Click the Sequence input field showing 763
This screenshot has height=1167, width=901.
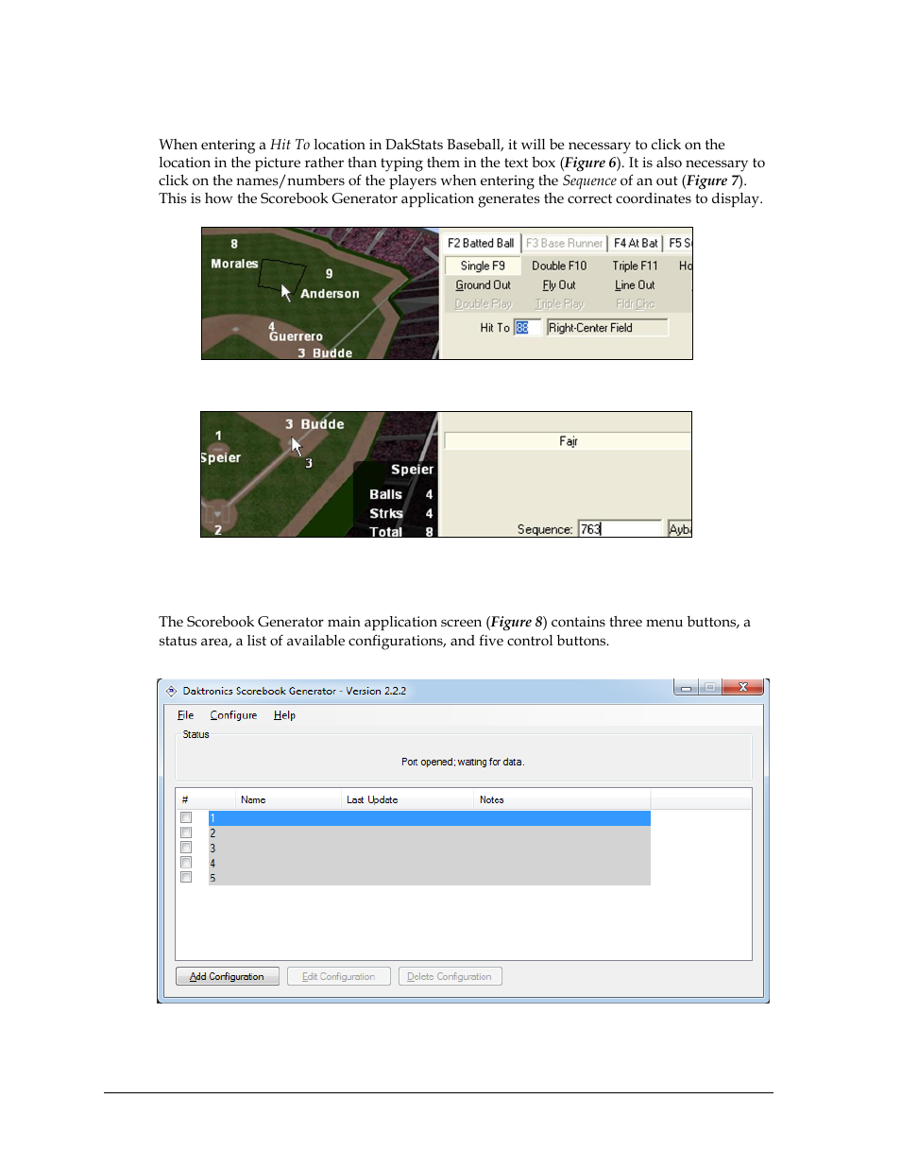click(x=620, y=529)
